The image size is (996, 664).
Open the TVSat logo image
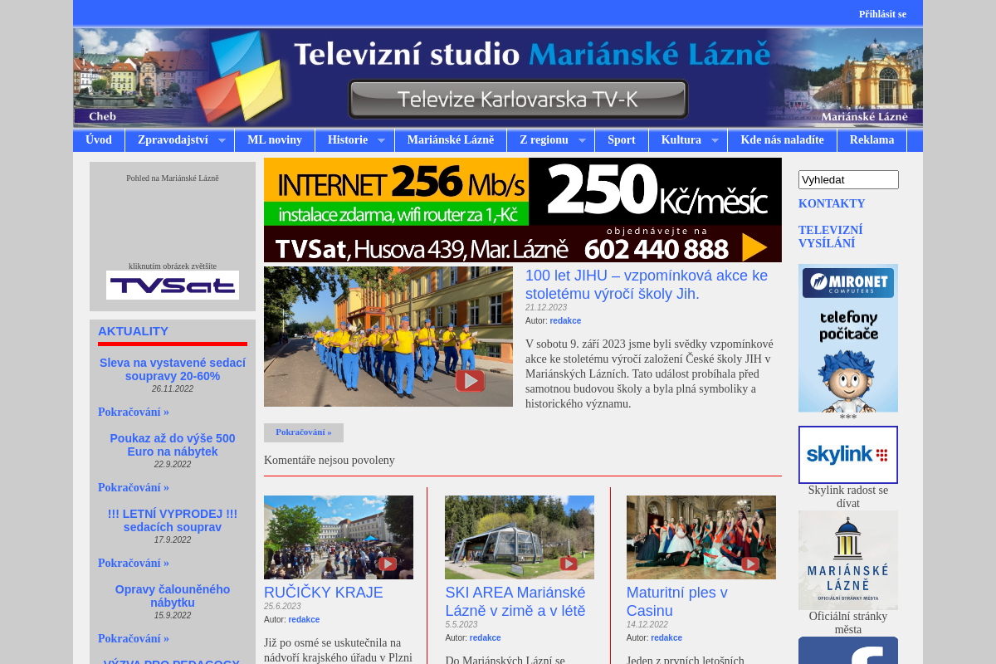pos(173,285)
